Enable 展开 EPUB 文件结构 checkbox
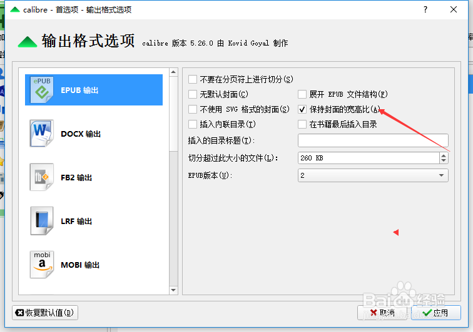This screenshot has width=473, height=332. pyautogui.click(x=302, y=94)
